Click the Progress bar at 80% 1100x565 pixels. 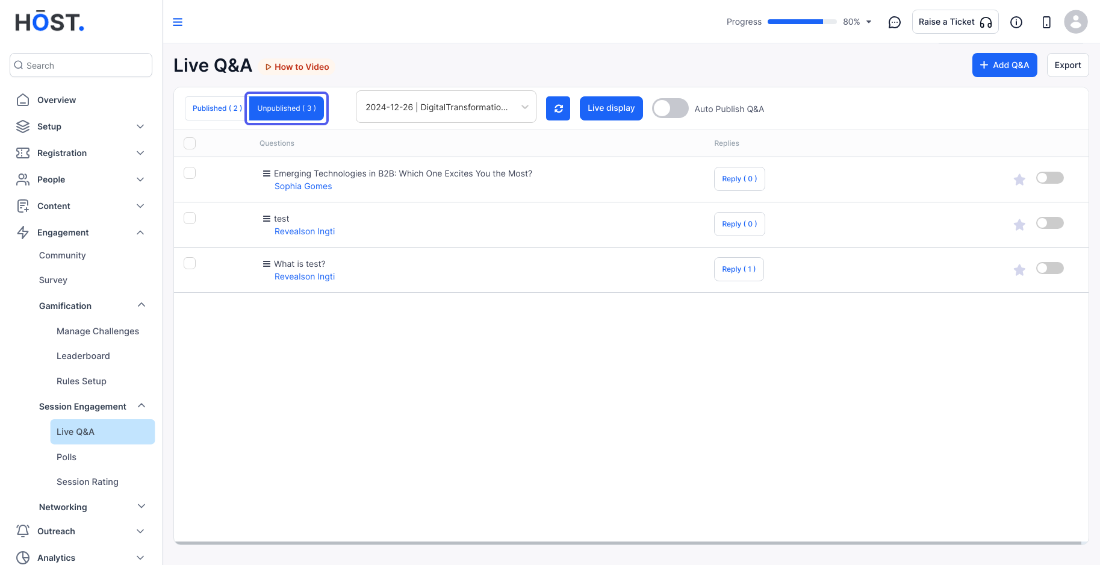pos(802,22)
